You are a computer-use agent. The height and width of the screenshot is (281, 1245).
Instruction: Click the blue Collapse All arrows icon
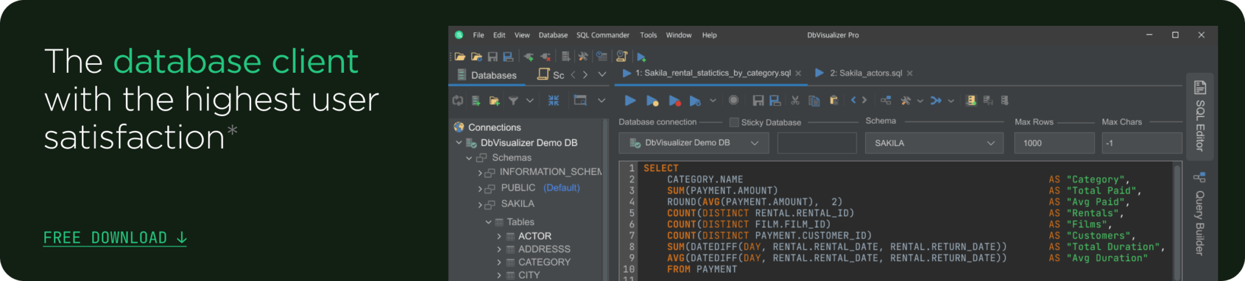click(553, 100)
